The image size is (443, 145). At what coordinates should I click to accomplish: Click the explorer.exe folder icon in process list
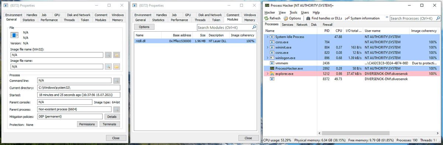[x=272, y=74]
